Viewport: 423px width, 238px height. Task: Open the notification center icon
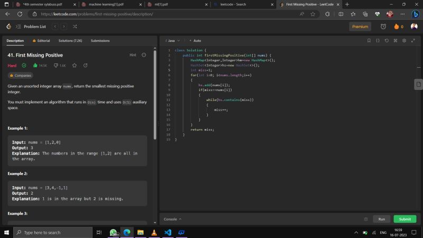pyautogui.click(x=414, y=232)
